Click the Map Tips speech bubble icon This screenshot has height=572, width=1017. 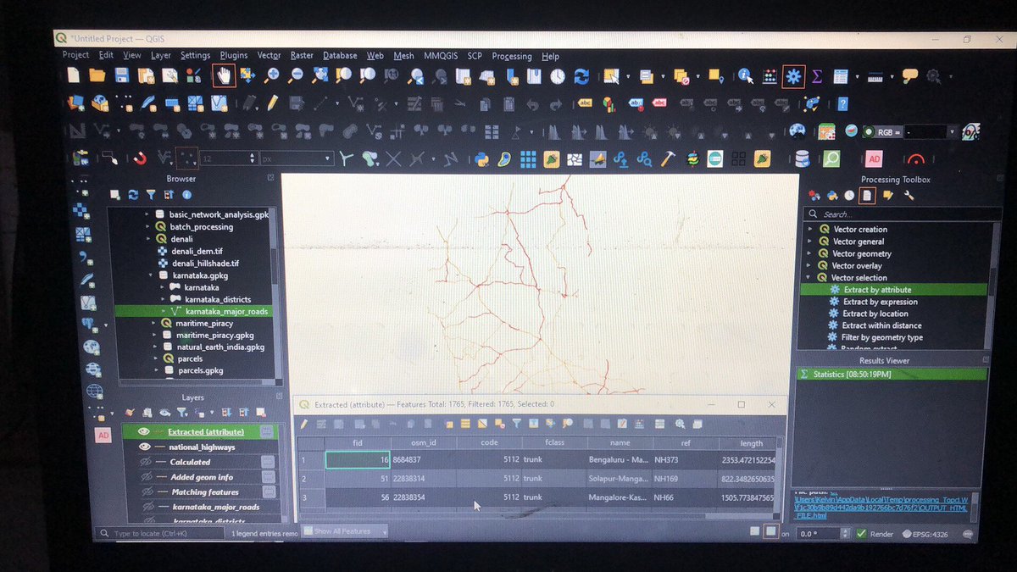(910, 76)
